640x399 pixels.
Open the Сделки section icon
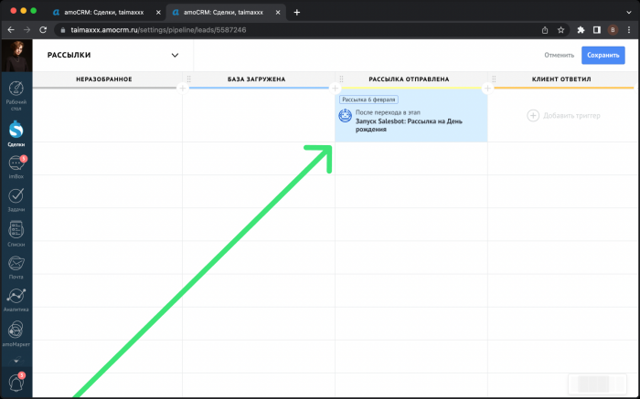click(16, 130)
